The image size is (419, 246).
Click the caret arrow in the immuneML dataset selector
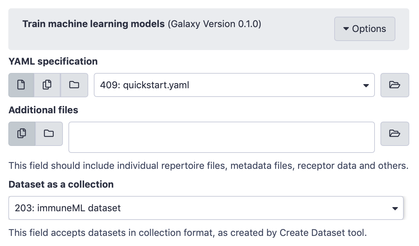tap(395, 208)
